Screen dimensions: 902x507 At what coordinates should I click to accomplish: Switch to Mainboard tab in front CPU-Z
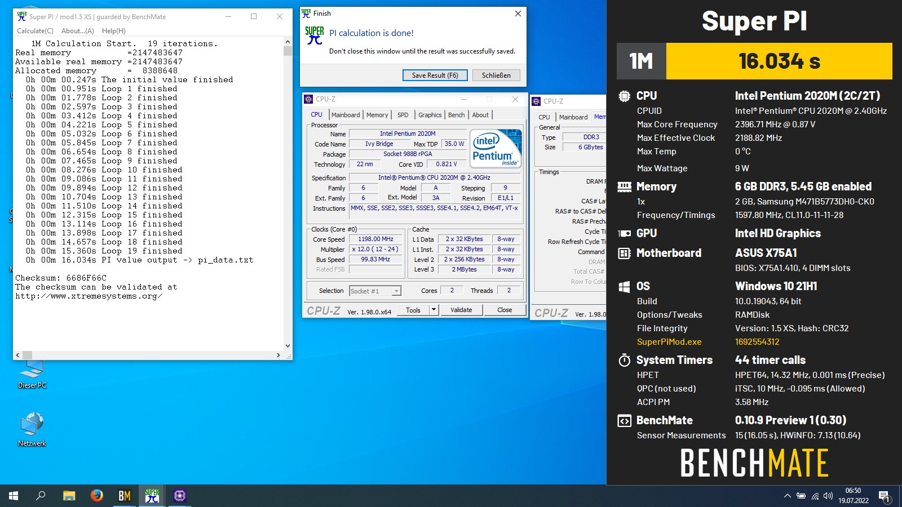click(346, 115)
